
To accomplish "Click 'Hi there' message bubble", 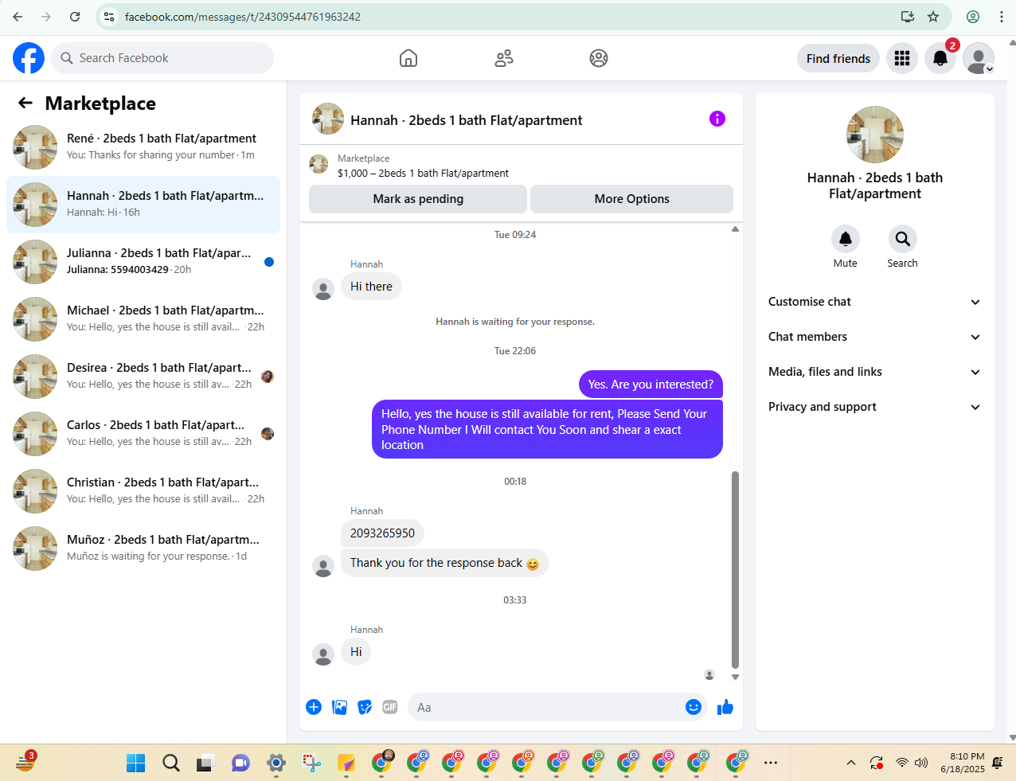I will pyautogui.click(x=371, y=287).
